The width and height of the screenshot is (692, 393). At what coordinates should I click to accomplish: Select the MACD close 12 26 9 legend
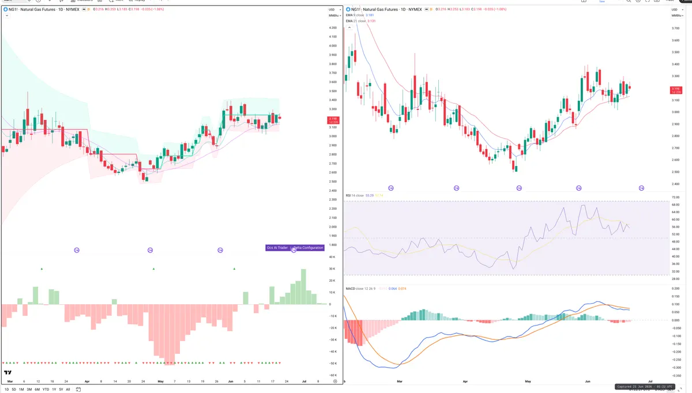coord(361,288)
